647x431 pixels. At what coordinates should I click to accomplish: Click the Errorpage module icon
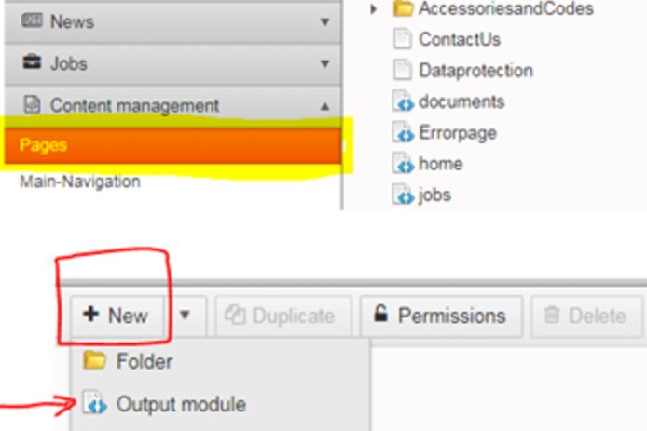click(403, 132)
